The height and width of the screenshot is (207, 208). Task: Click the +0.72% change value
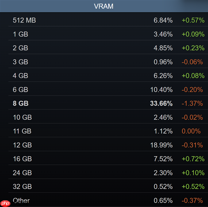(x=193, y=159)
